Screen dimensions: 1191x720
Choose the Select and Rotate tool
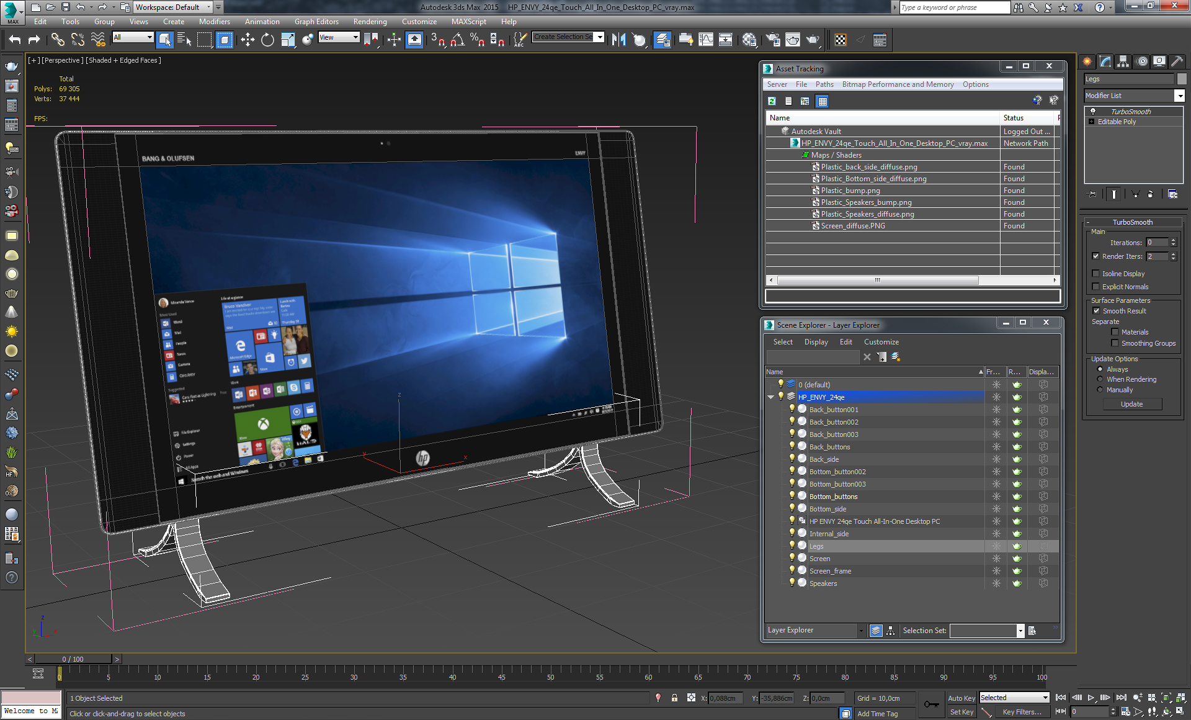267,40
